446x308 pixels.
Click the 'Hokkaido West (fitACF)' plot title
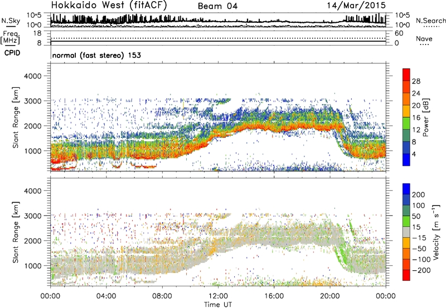109,5
